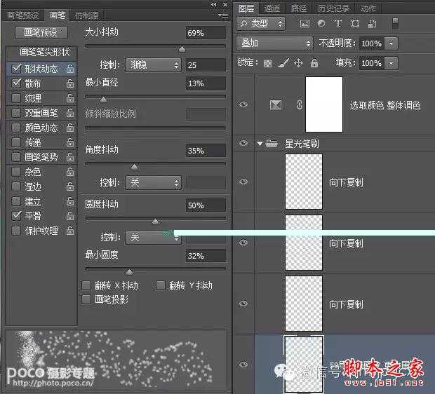Click the 大小抖动 slider handle
This screenshot has height=394, width=435.
click(x=182, y=49)
